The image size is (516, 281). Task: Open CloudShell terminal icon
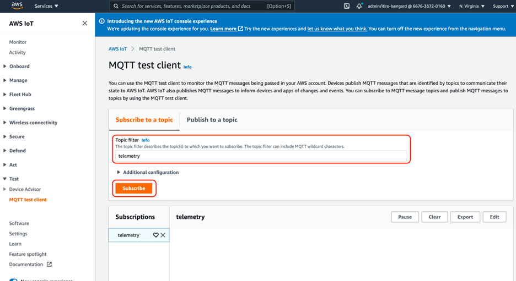point(347,6)
